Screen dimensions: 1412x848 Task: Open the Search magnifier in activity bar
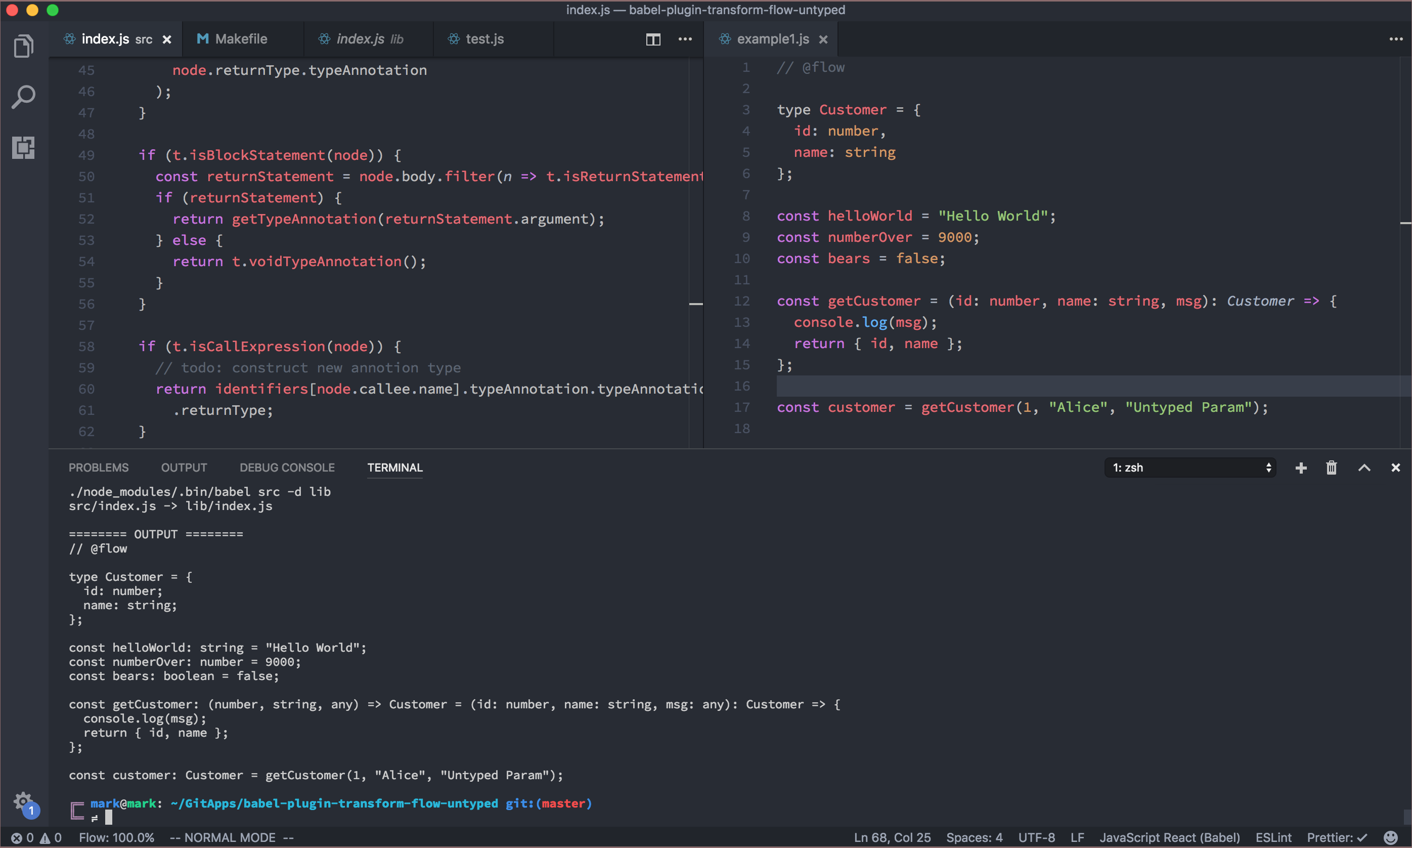(x=23, y=97)
